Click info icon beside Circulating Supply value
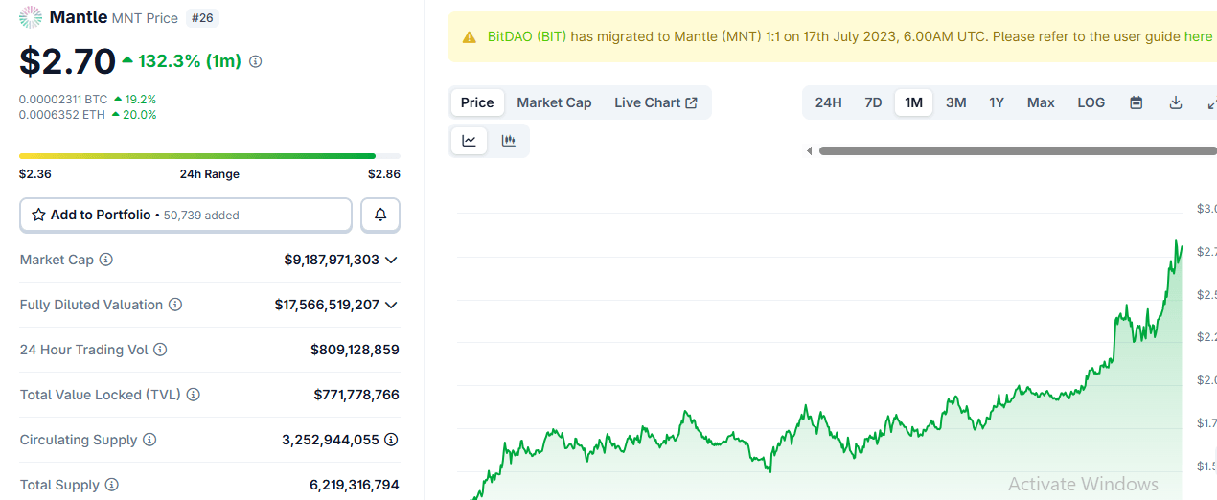The width and height of the screenshot is (1217, 500). pos(391,440)
